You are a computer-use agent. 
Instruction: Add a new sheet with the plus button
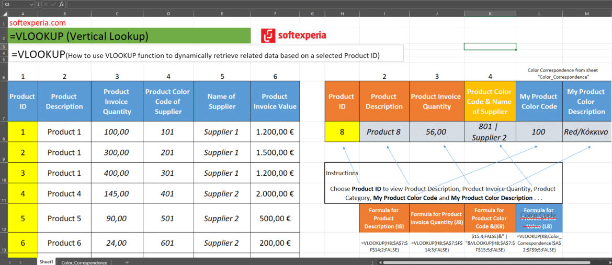127,263
